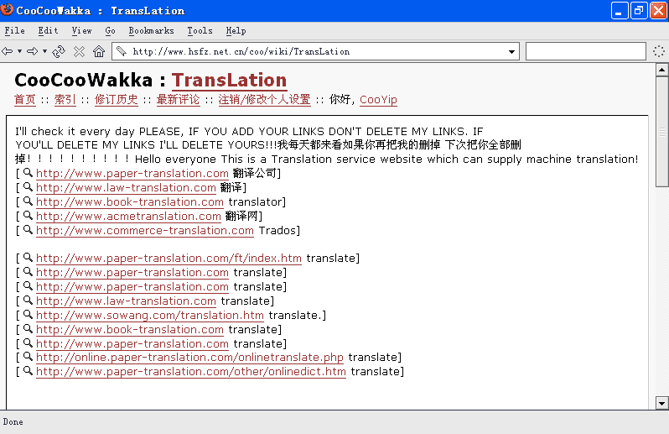Click magnifier icon beside ft/index.htm link
The image size is (669, 434).
coord(28,257)
